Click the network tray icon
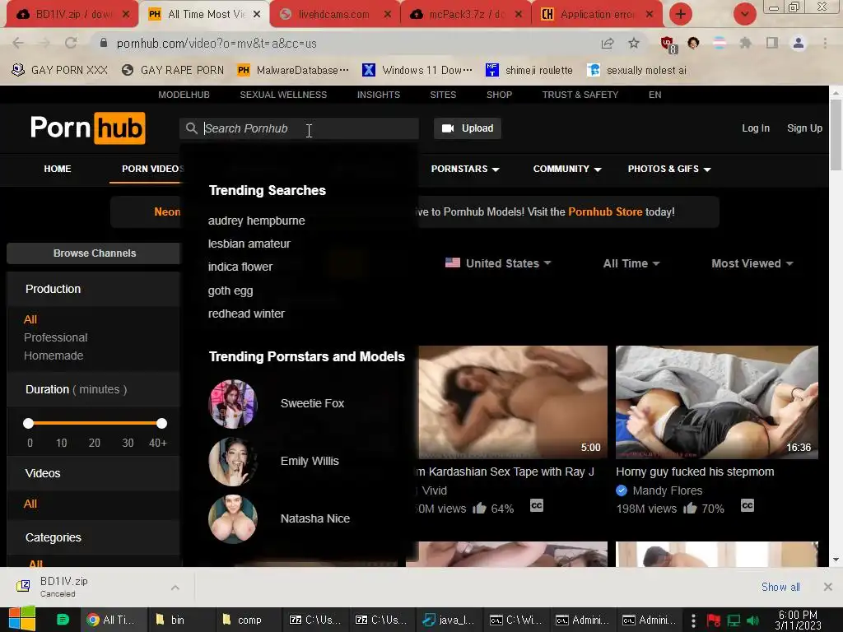843x632 pixels. (734, 620)
